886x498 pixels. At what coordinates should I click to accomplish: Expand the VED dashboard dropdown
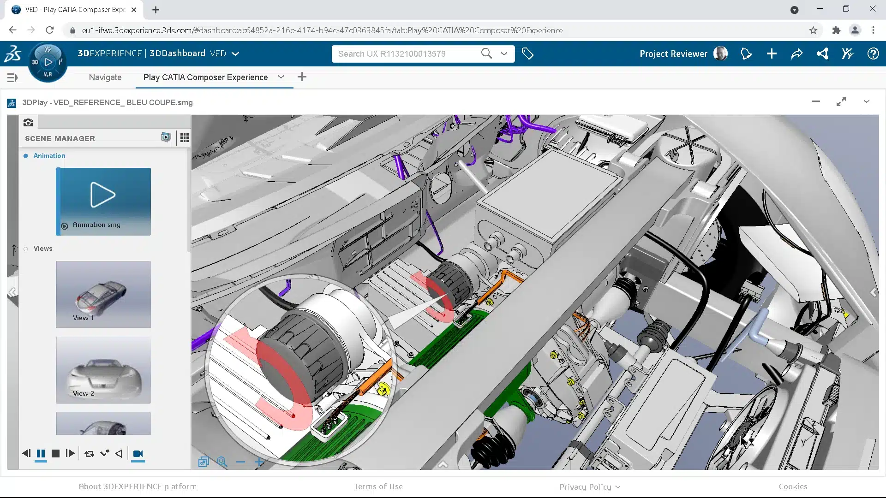click(235, 53)
